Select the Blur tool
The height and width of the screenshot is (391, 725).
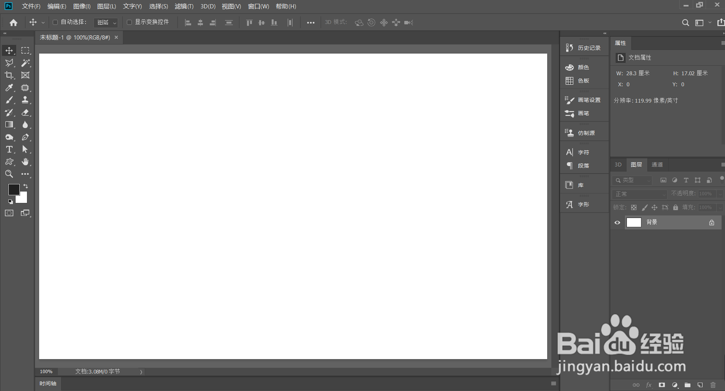point(25,125)
